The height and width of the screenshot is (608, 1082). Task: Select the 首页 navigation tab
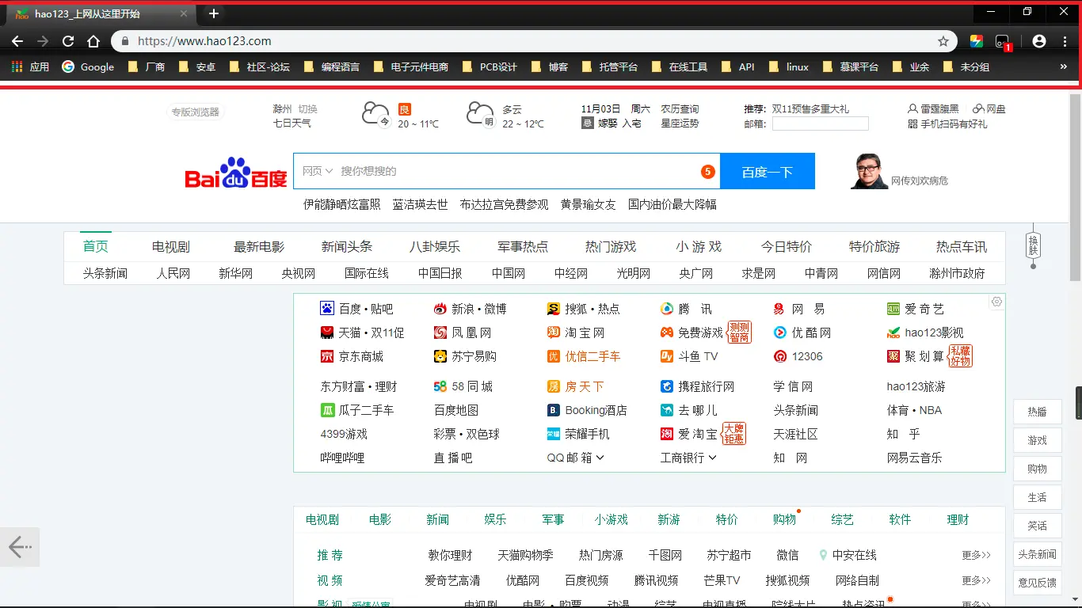point(95,246)
